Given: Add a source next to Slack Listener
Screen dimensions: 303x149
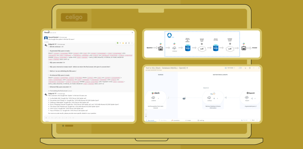Looking at the screenshot, I should (159, 98).
